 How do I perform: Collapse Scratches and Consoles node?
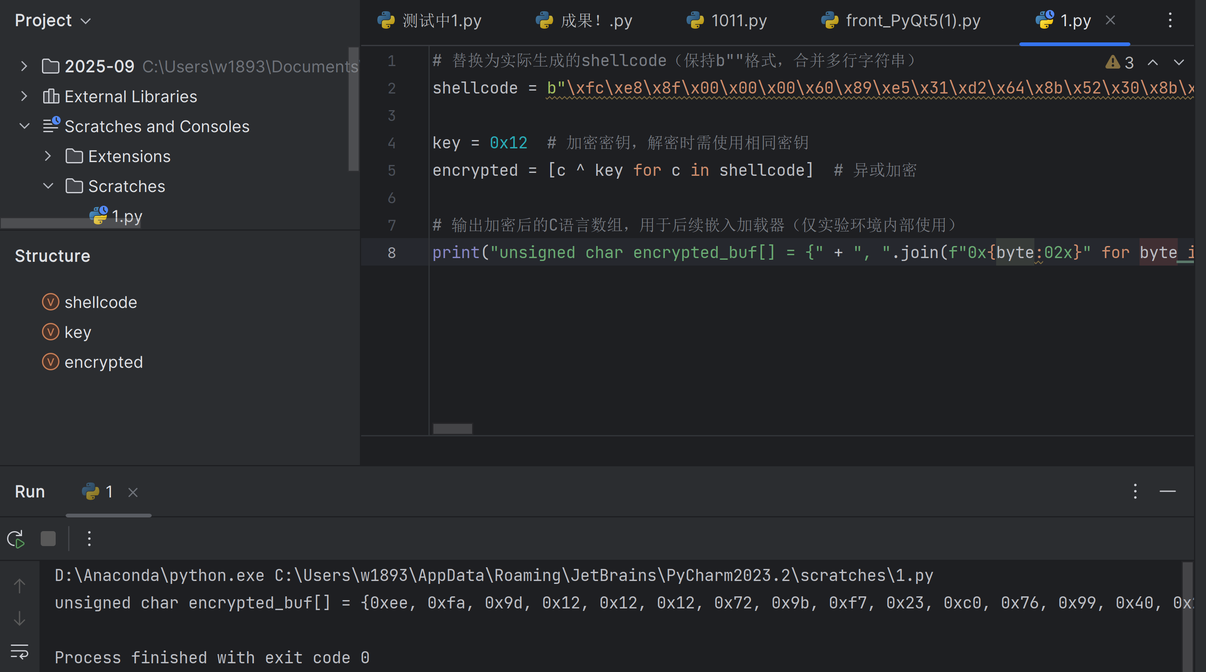[24, 126]
